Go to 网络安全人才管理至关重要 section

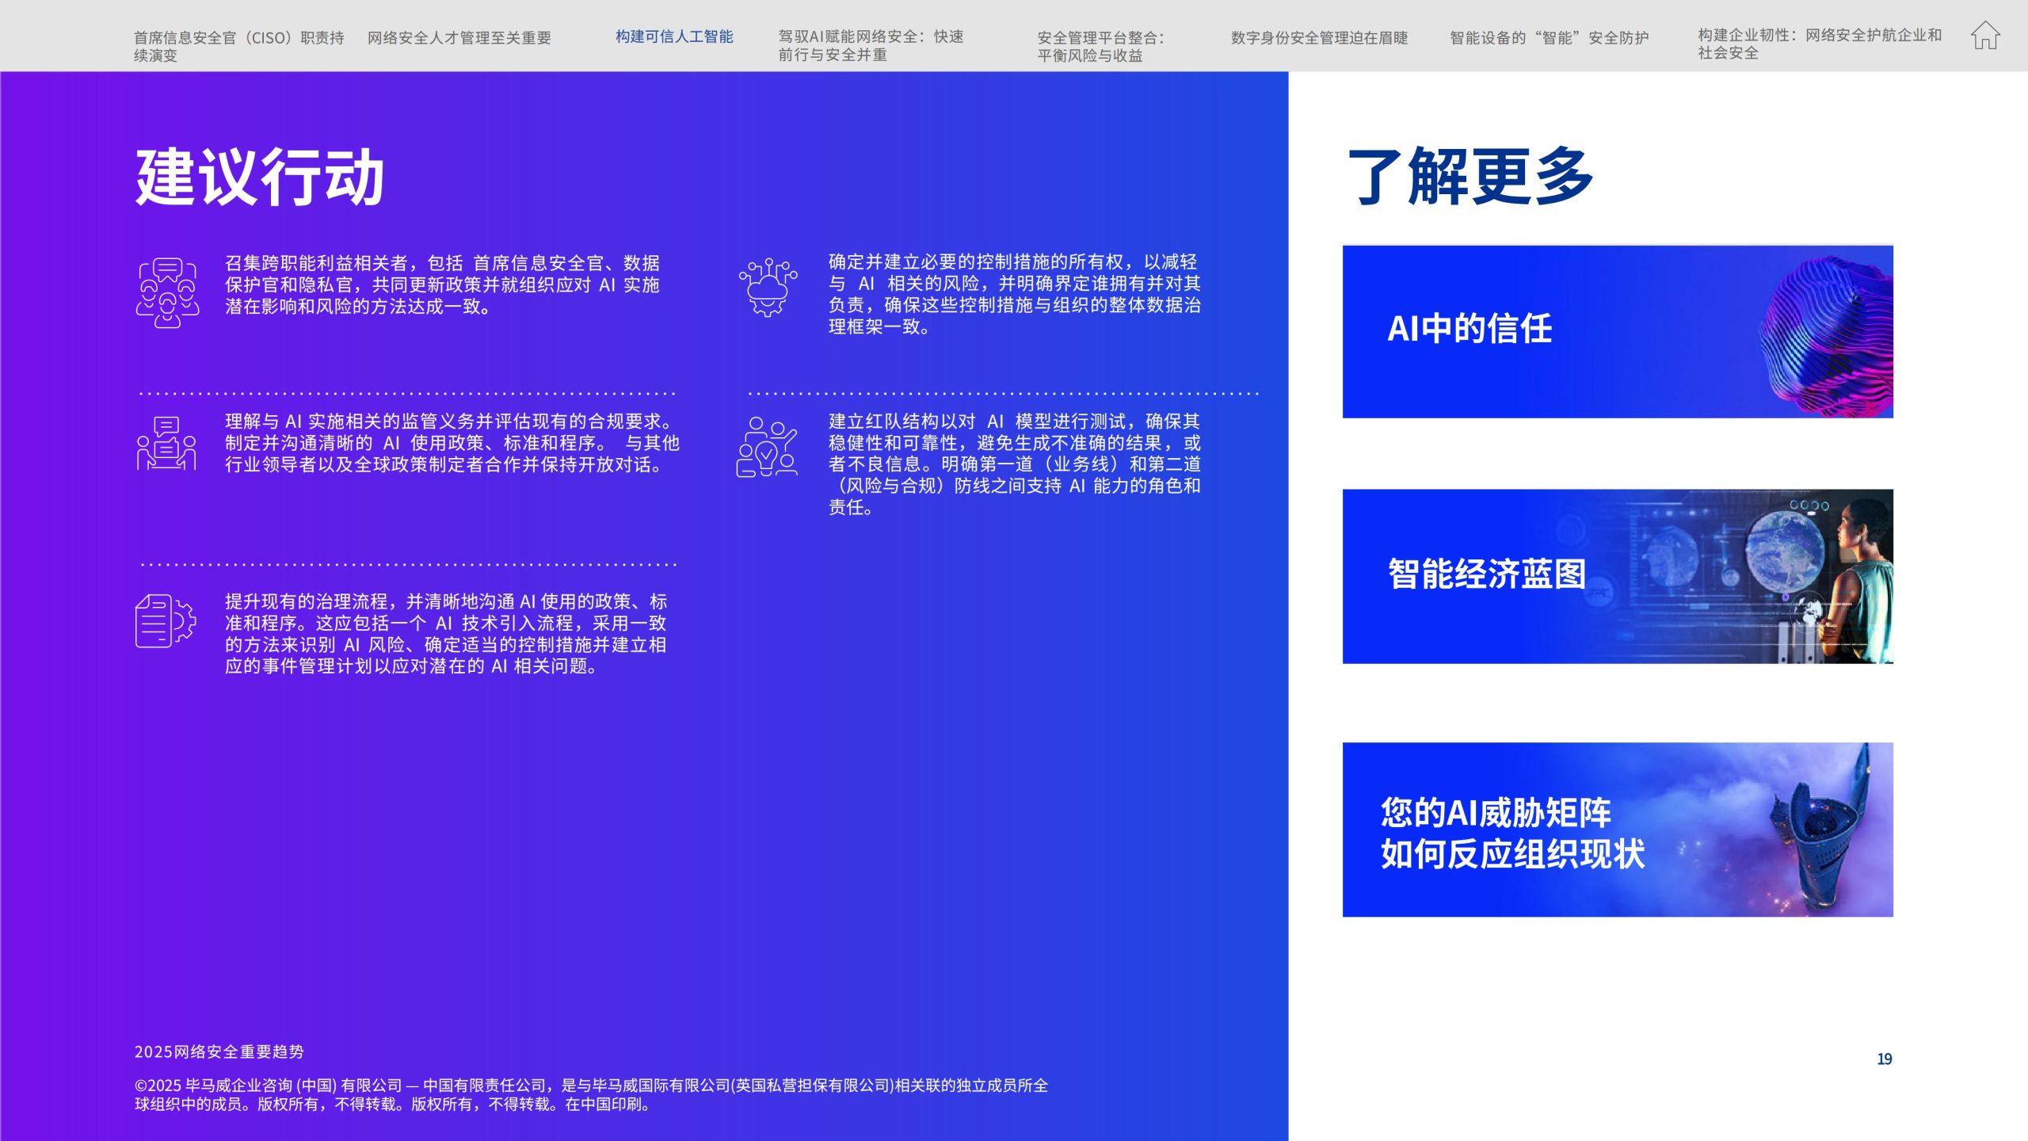pos(459,37)
